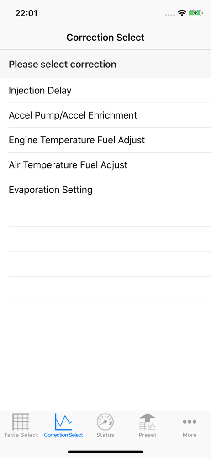
Task: Select Air Temperature Fuel Adjust row
Action: tap(105, 165)
